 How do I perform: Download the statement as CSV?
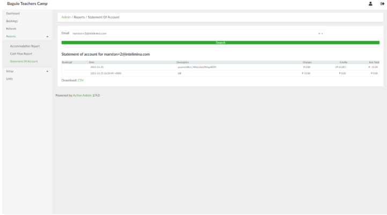[81, 80]
